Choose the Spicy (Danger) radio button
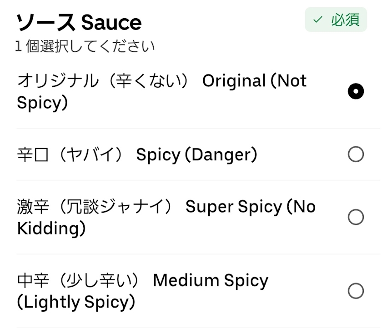 pos(356,154)
